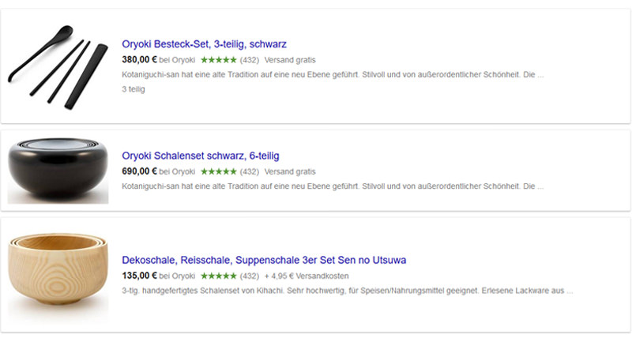Click the (432) review count of the Dekoschale
Viewport: 632px width, 342px height.
pos(250,276)
